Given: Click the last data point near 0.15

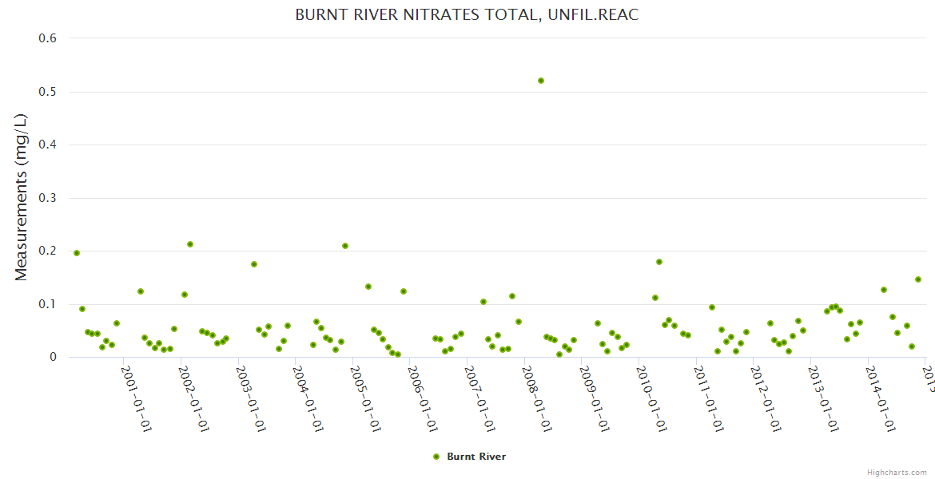Looking at the screenshot, I should [x=918, y=279].
